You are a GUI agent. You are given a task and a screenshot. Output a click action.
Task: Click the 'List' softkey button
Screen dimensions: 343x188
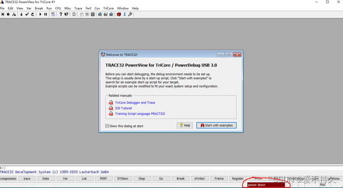[x=84, y=179]
